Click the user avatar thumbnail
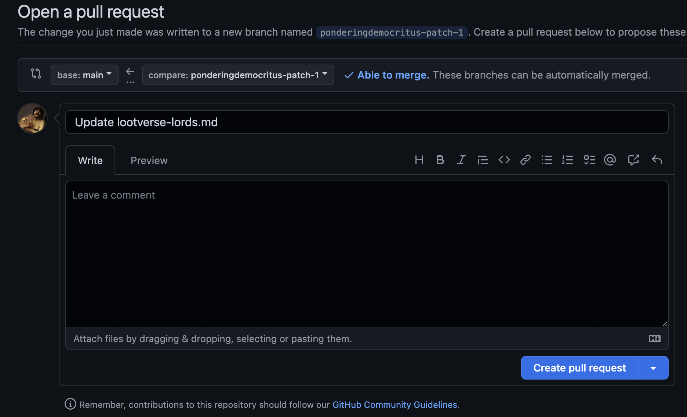The height and width of the screenshot is (417, 687). 32,118
